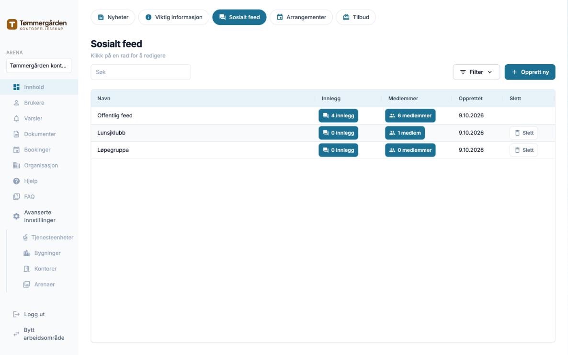The width and height of the screenshot is (568, 355).
Task: Open the 4 innlegg button for Offentlig feed
Action: coord(338,115)
